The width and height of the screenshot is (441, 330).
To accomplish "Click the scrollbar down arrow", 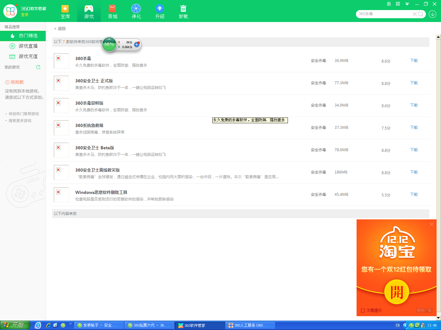I will click(x=438, y=318).
